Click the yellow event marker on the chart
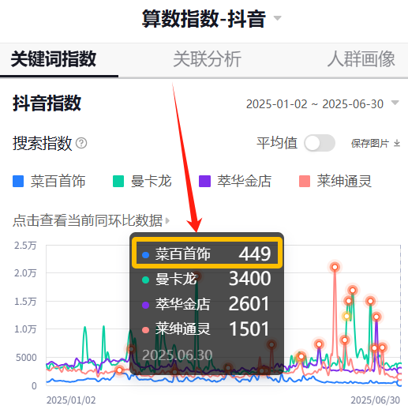Viewport: 408px width, 413px height. (x=346, y=316)
